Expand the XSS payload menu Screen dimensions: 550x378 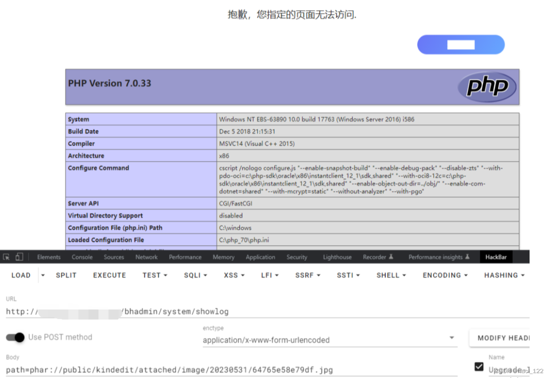[x=234, y=275]
